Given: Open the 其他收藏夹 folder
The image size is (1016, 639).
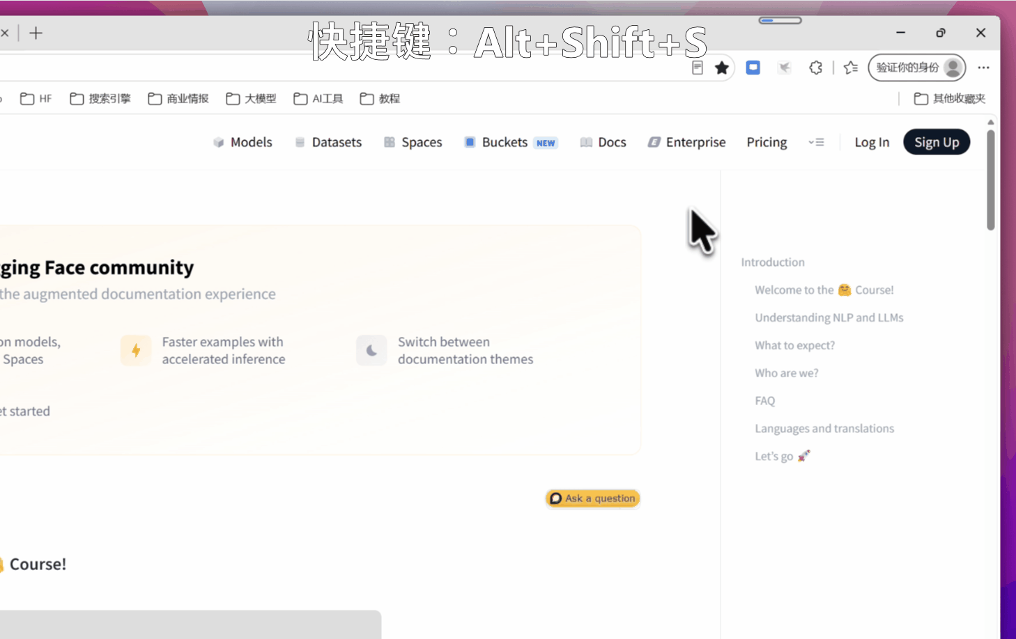Looking at the screenshot, I should pyautogui.click(x=950, y=99).
